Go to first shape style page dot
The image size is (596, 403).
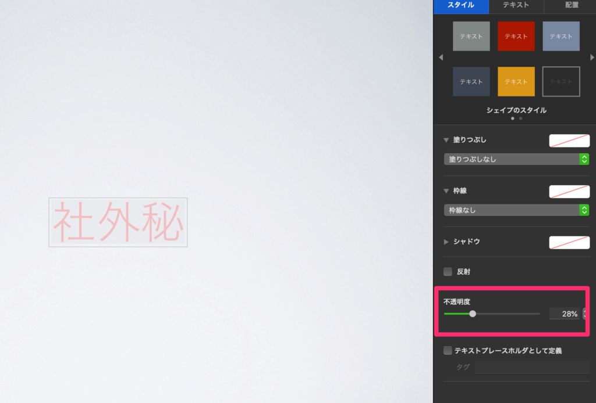tap(512, 118)
